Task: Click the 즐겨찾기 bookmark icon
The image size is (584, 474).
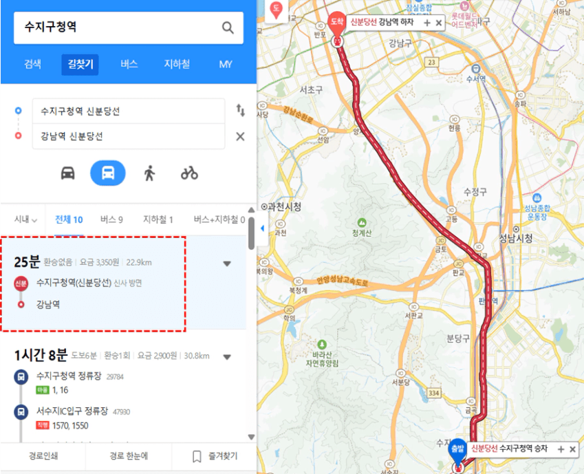Action: [197, 457]
